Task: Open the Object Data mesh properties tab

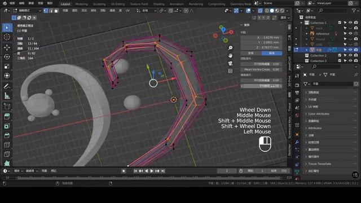Action: [x=297, y=171]
